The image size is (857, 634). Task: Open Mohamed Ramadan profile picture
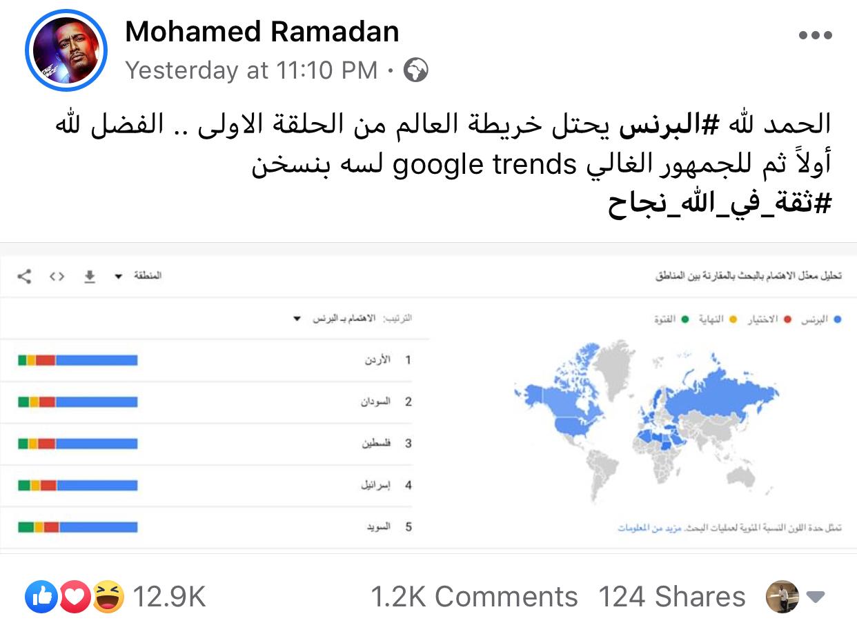(x=66, y=50)
